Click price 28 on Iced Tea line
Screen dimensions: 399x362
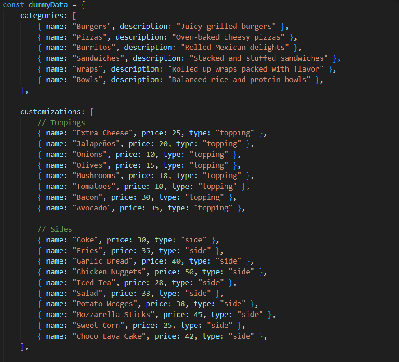click(x=159, y=283)
